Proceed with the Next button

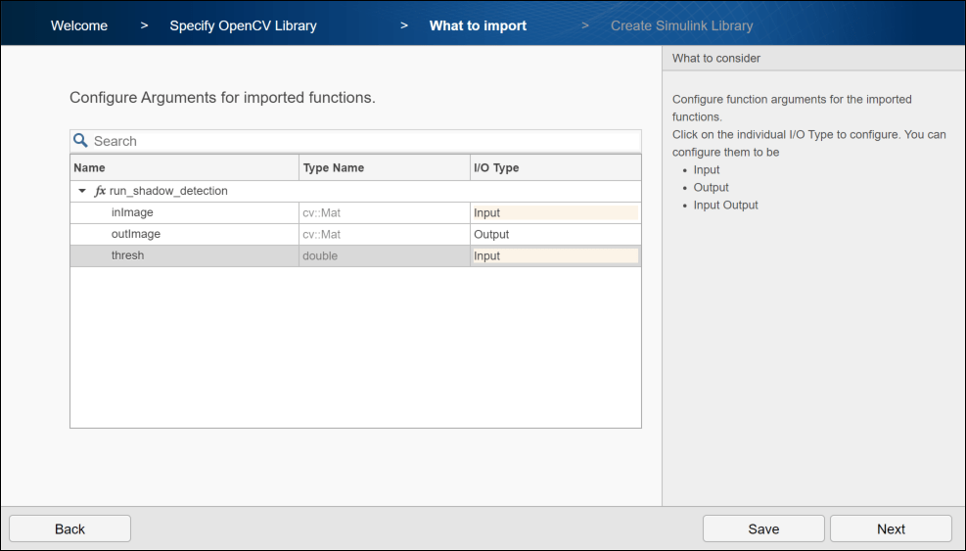[891, 528]
